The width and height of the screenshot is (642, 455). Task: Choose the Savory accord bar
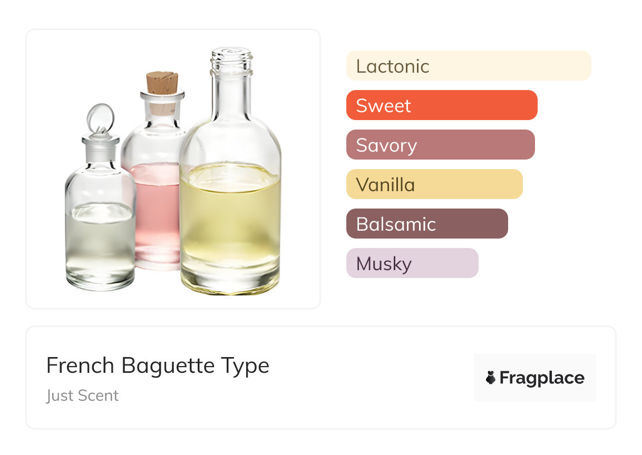point(440,145)
